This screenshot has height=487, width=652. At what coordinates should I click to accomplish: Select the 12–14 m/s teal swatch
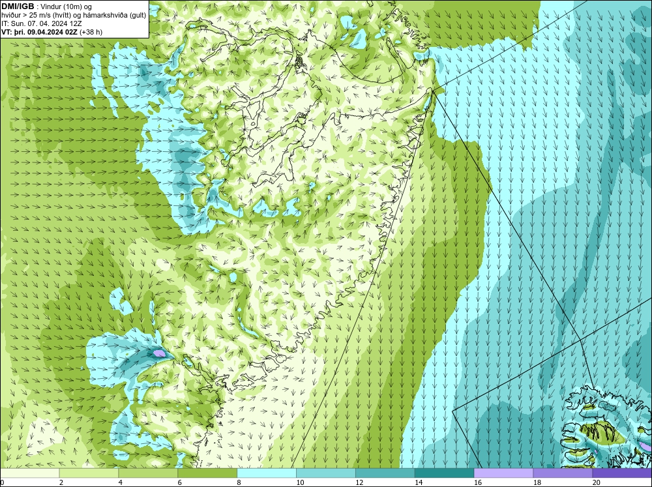[385, 473]
